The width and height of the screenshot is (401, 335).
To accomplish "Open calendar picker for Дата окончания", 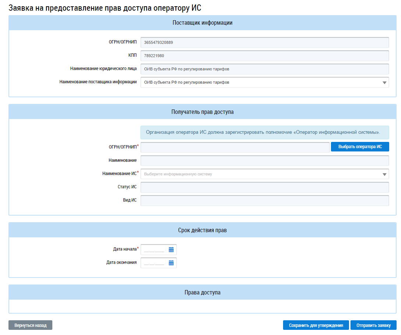I will point(171,263).
